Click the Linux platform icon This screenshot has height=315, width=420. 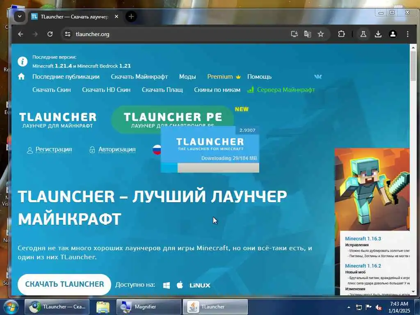(200, 285)
